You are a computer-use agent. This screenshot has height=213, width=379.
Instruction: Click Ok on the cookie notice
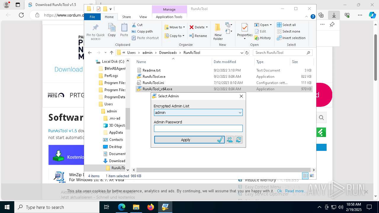click(279, 191)
